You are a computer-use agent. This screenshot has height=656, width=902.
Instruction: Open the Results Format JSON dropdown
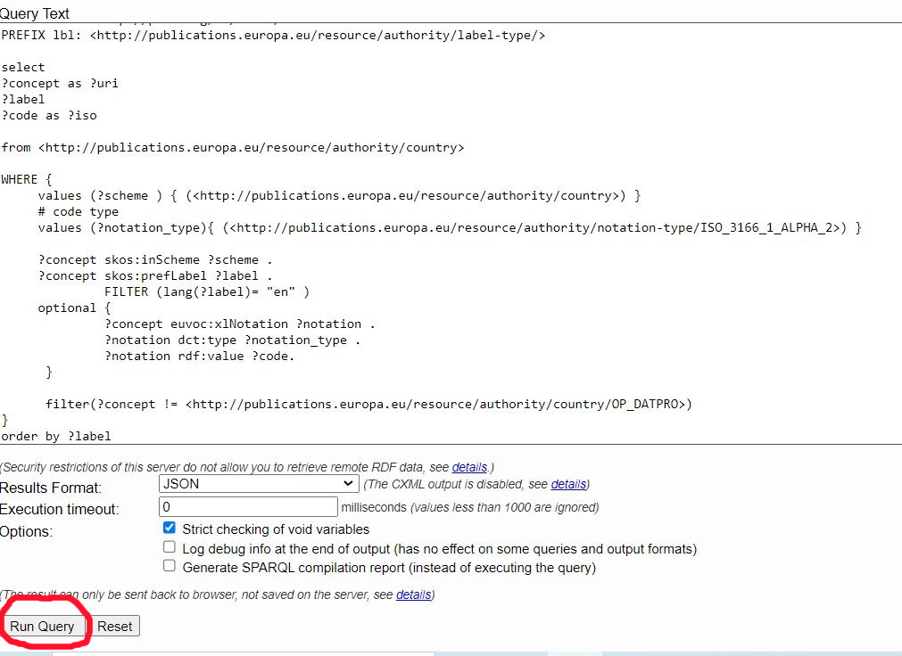pyautogui.click(x=258, y=484)
